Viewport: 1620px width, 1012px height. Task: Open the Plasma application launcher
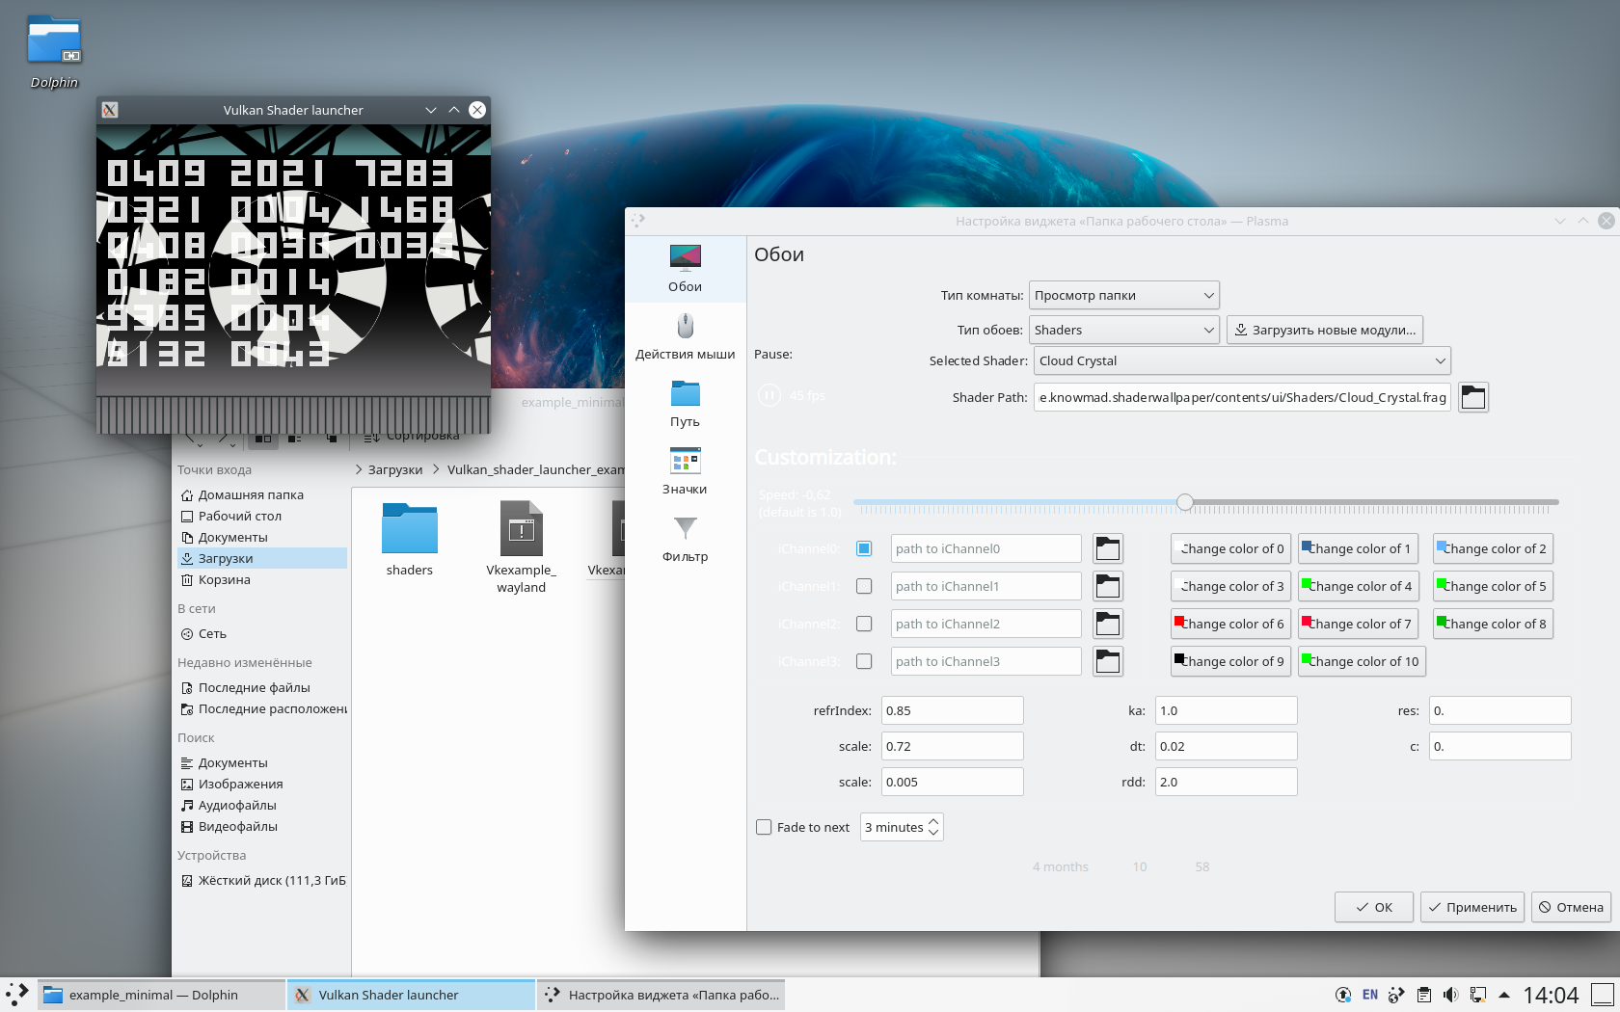coord(17,995)
